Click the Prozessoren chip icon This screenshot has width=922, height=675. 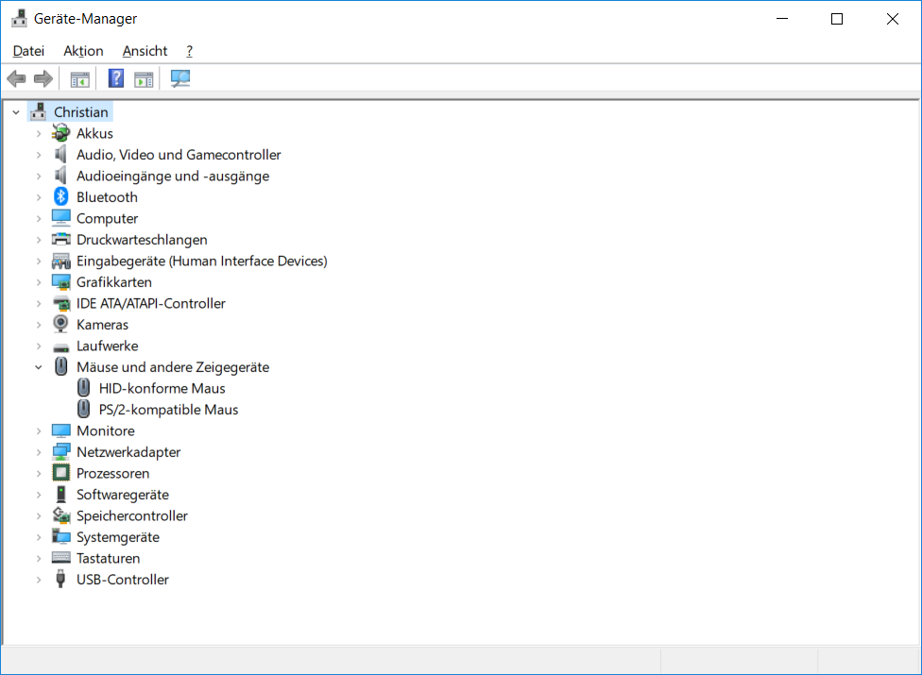pyautogui.click(x=60, y=472)
